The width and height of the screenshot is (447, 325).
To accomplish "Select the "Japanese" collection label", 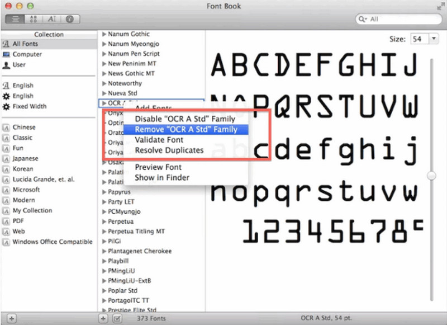I will point(25,159).
